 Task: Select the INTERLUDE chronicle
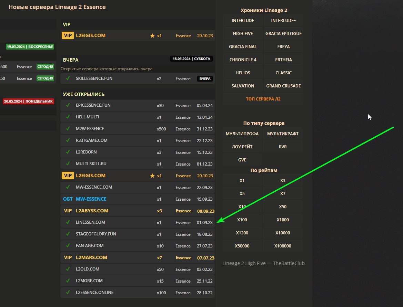coord(243,21)
